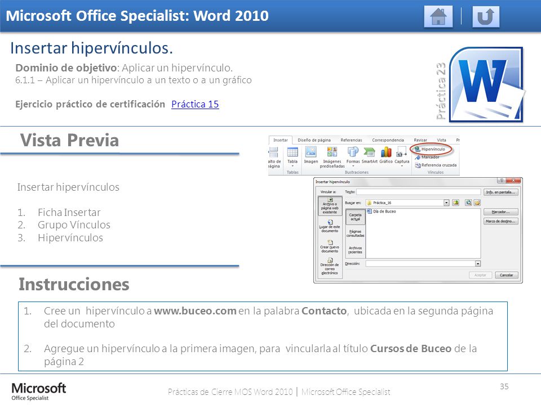Select Crear nuevo documento option
The image size is (541, 405).
pyautogui.click(x=330, y=246)
